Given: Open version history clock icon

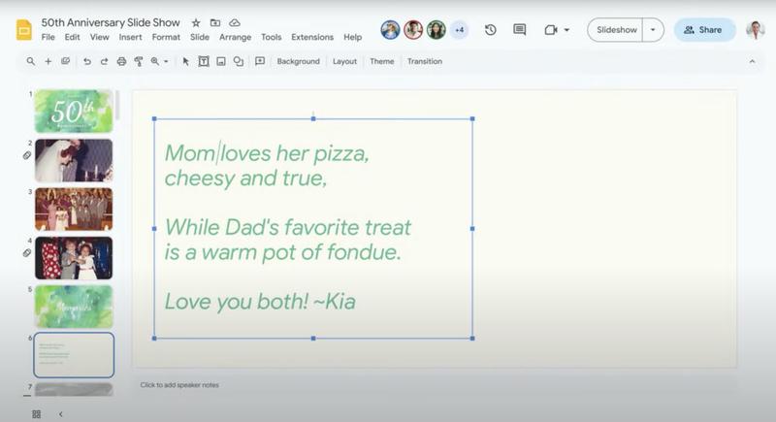Looking at the screenshot, I should [491, 30].
